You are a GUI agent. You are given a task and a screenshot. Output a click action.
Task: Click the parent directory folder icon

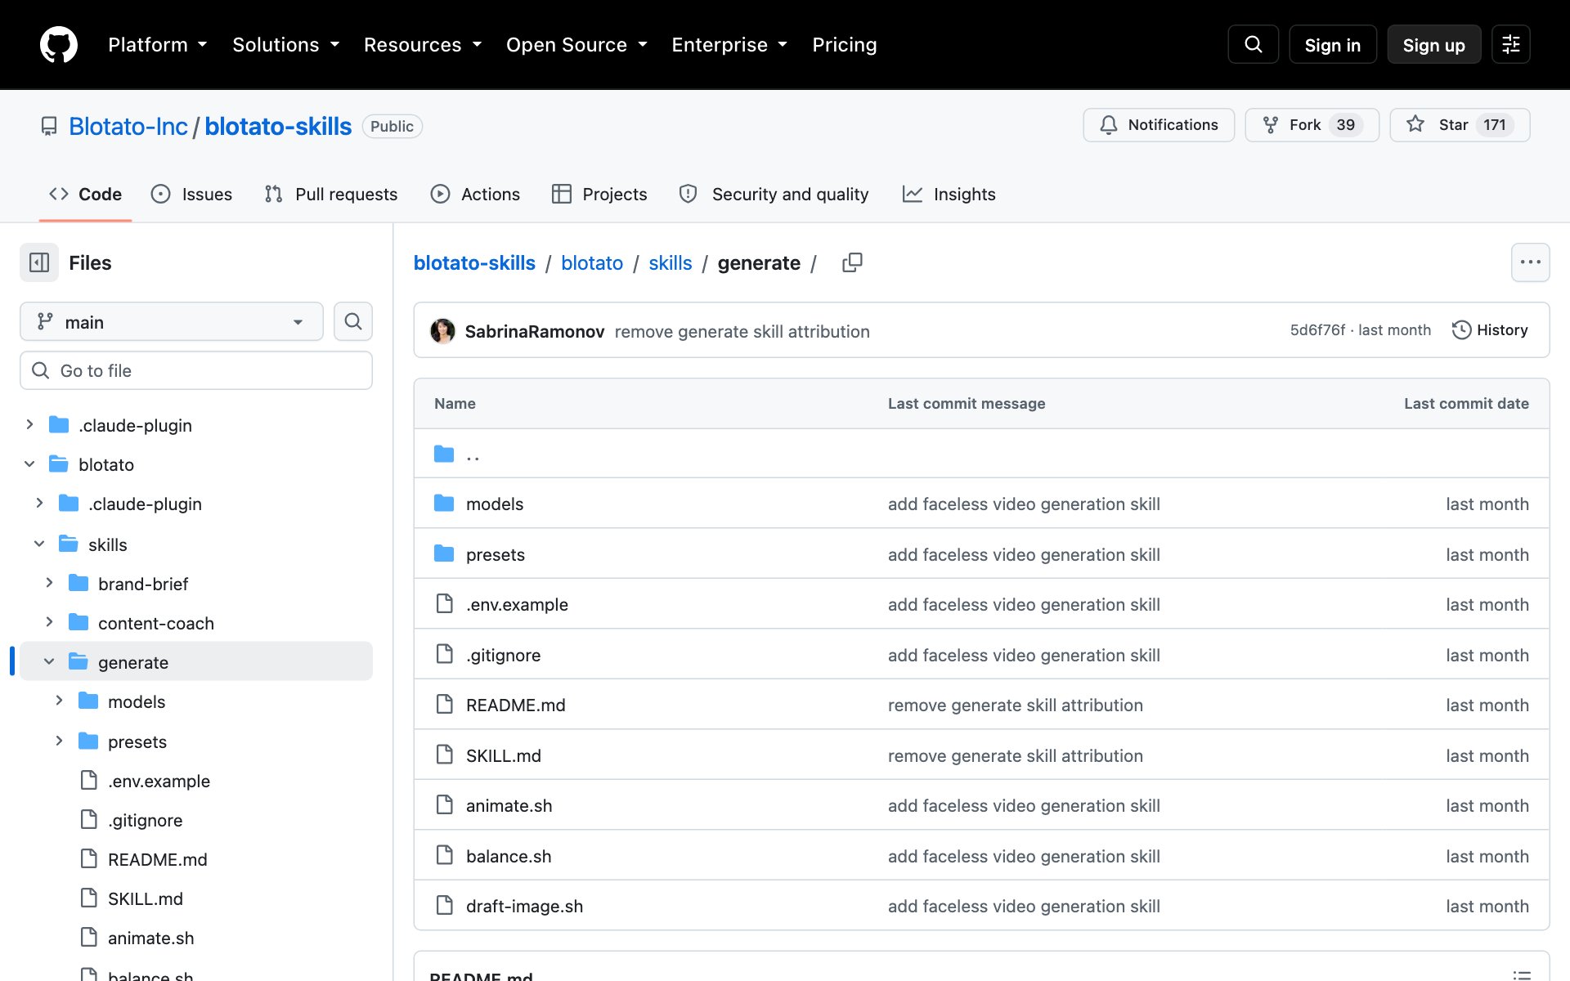[444, 454]
